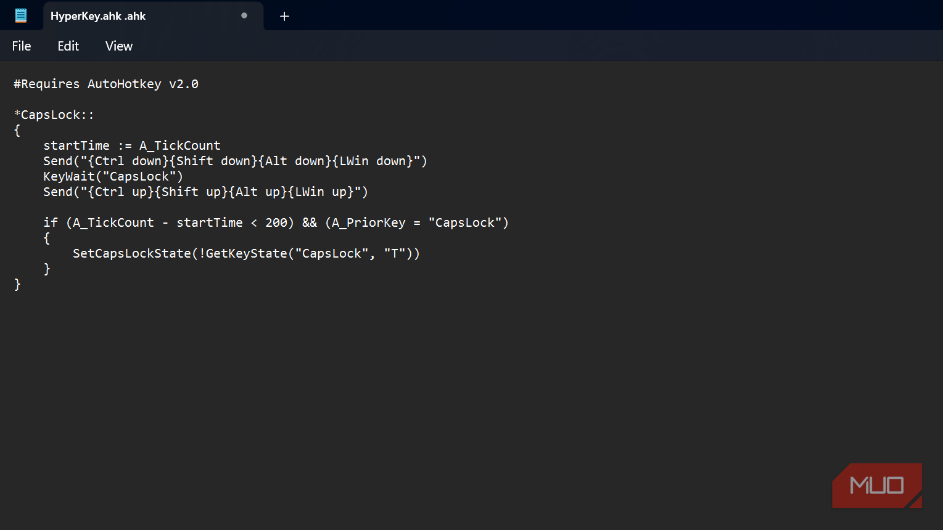This screenshot has width=943, height=530.
Task: Click the "T" argument in GetKeyState
Action: [x=394, y=253]
